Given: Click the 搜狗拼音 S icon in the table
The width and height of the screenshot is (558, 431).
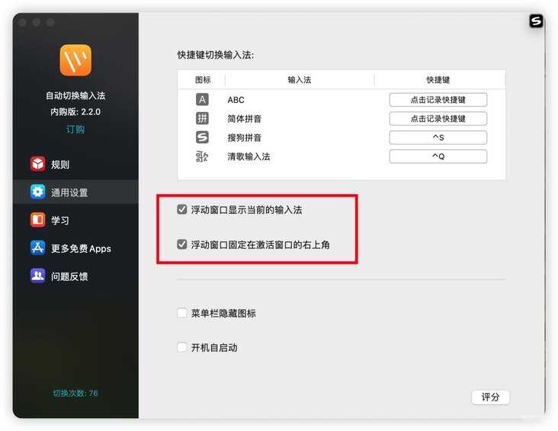Looking at the screenshot, I should pyautogui.click(x=202, y=137).
